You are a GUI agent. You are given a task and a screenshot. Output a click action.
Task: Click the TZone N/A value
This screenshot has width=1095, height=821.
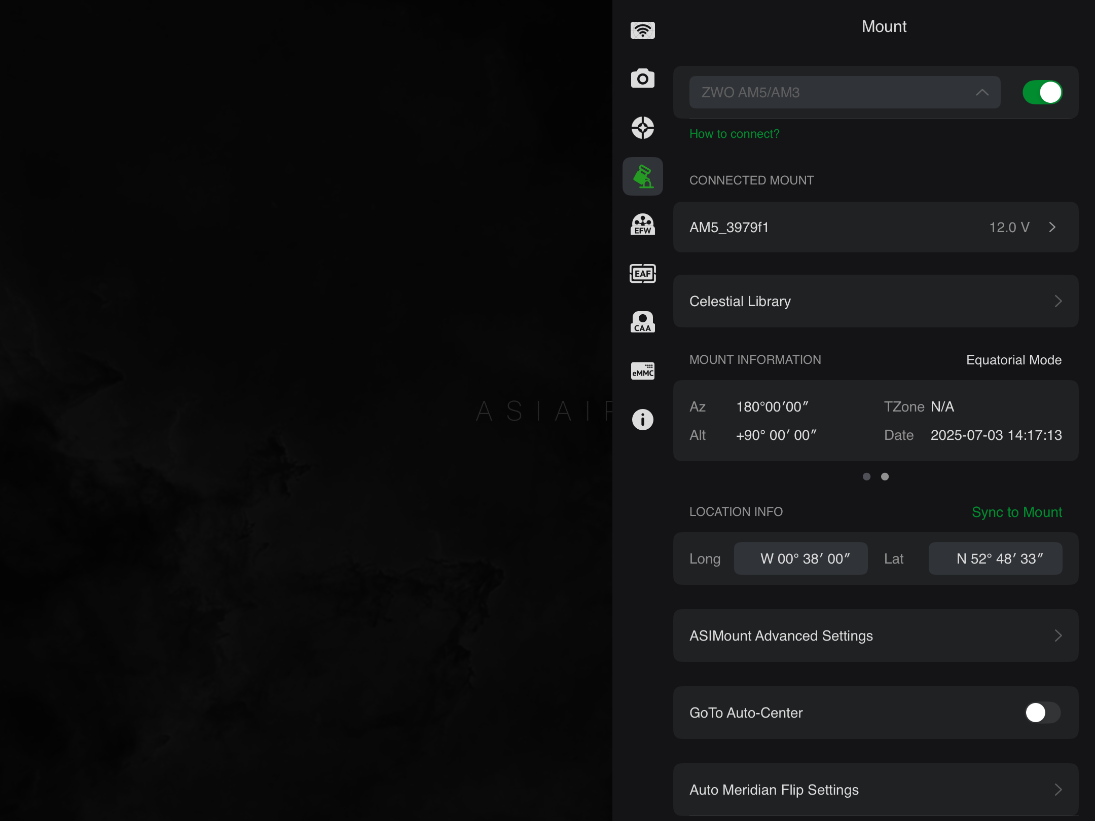[942, 406]
